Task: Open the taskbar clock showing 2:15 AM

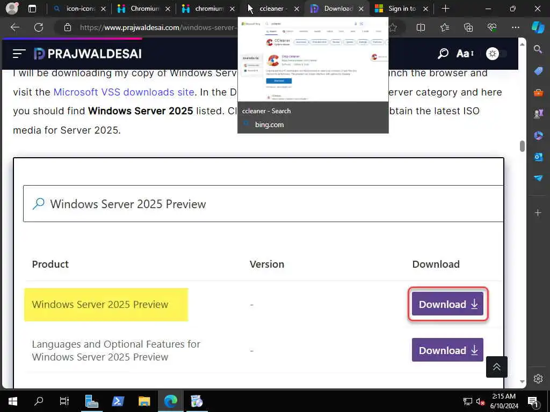Action: [x=504, y=401]
